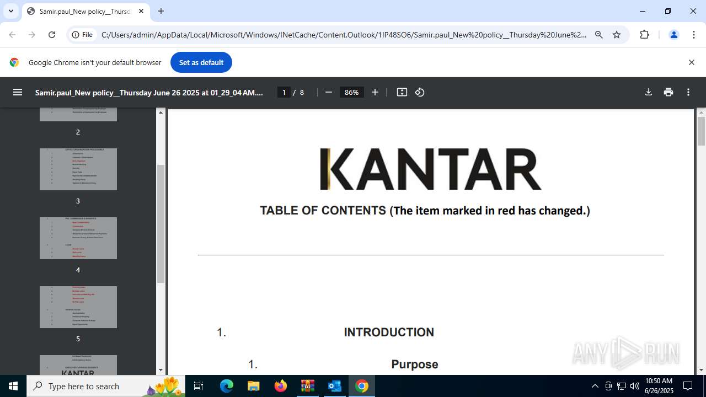Click the document scroll down arrow
Image resolution: width=706 pixels, height=397 pixels.
(702, 370)
